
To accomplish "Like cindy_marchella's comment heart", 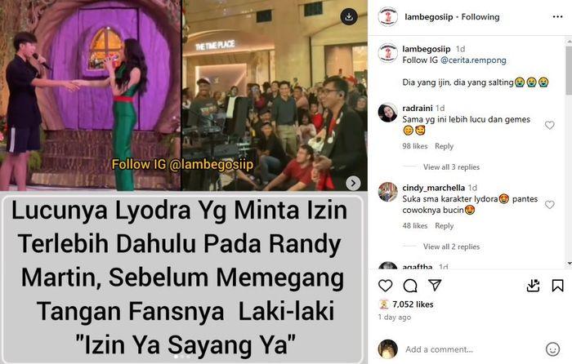I will tap(549, 204).
